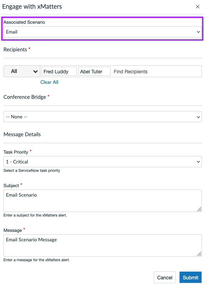Cancel the xMatters engagement form
This screenshot has width=205, height=286.
165,277
